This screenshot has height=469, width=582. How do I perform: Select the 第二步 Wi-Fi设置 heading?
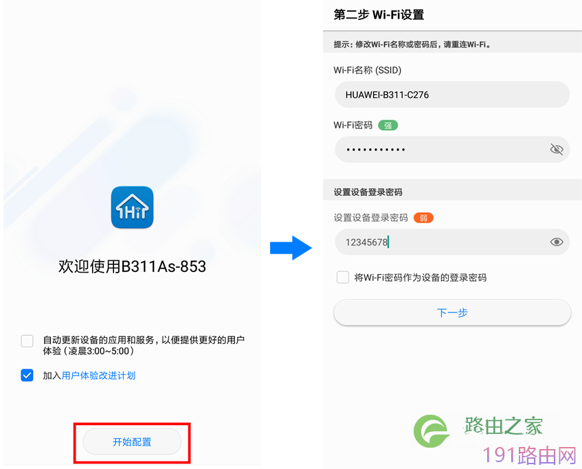click(379, 15)
